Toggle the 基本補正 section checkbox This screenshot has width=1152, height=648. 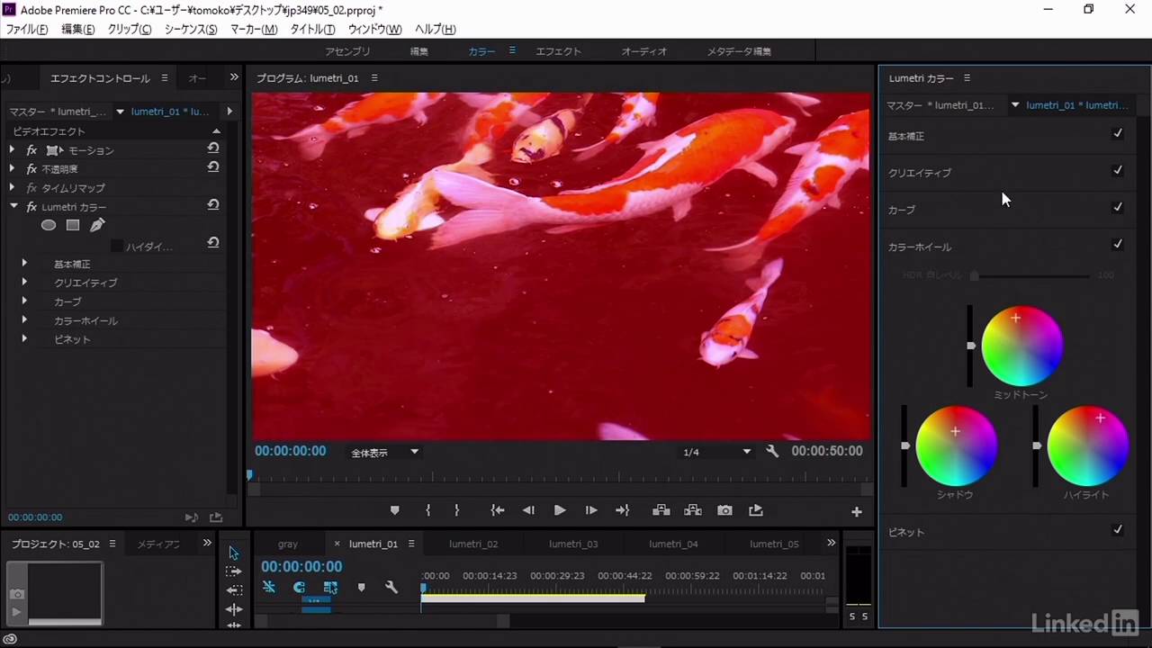coord(1118,134)
